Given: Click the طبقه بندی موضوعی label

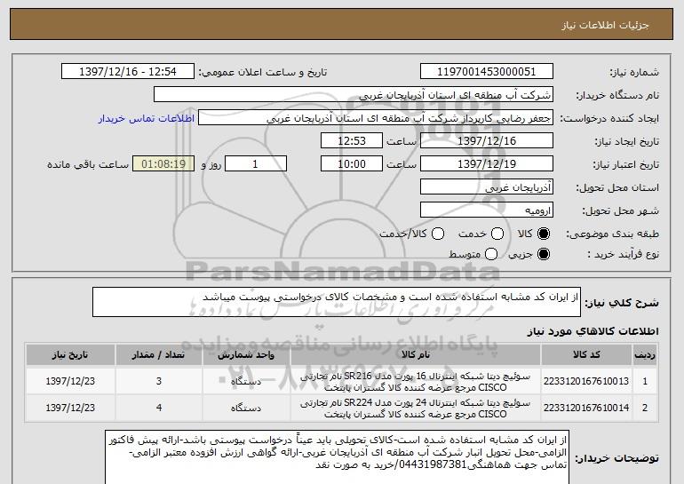Looking at the screenshot, I should [612, 234].
